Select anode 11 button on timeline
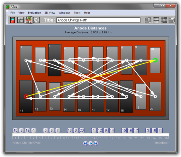This screenshot has height=157, width=181. [160, 130]
